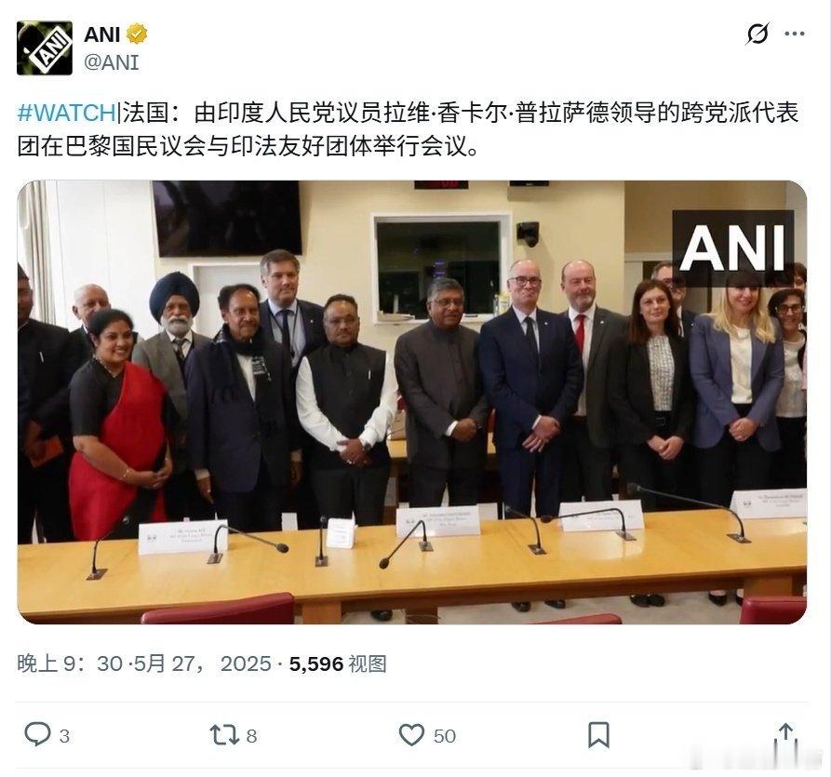This screenshot has height=777, width=831.
Task: Click the post timestamp 5月 27, 2025
Action: (x=202, y=663)
